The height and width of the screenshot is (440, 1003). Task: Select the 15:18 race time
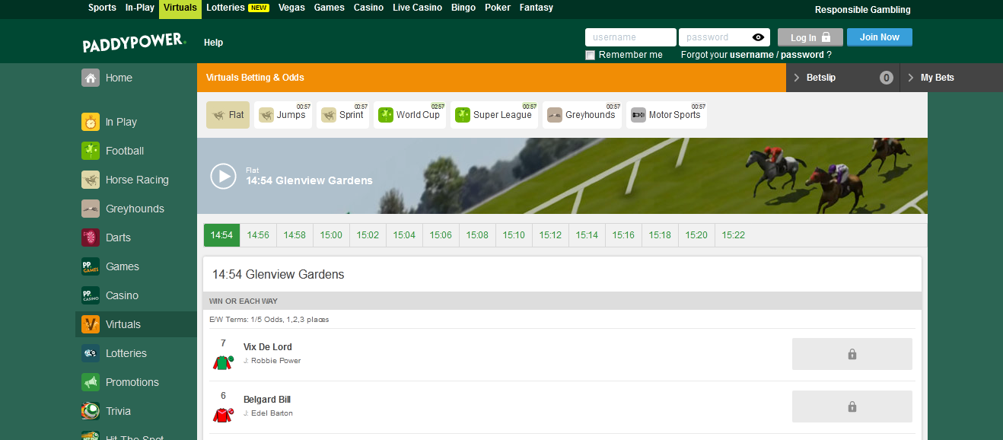click(660, 235)
